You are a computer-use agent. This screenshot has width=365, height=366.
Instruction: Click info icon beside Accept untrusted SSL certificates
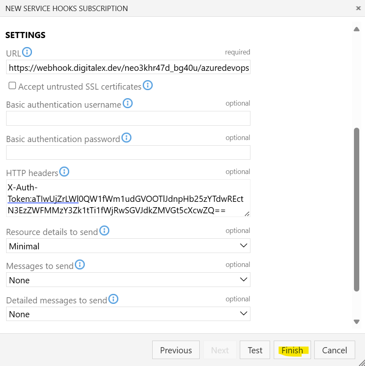(148, 85)
